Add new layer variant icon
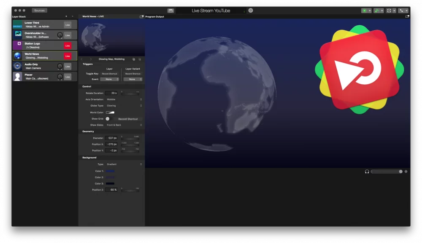Image resolution: width=422 pixels, height=243 pixels. point(134,59)
